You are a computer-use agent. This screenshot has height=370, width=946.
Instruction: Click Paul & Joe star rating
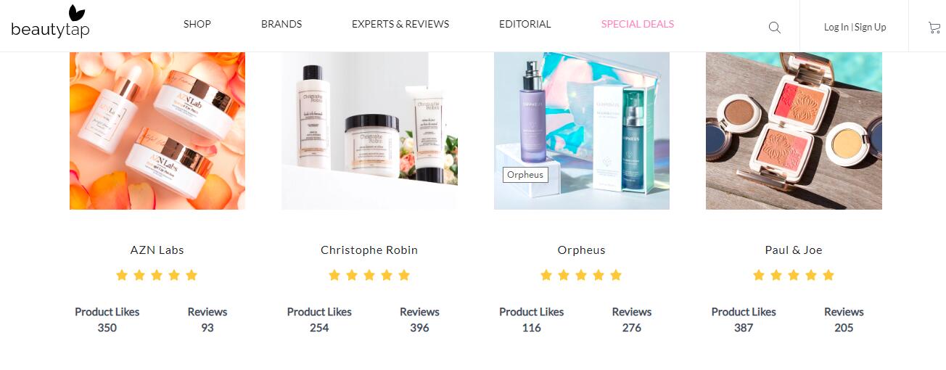(794, 275)
